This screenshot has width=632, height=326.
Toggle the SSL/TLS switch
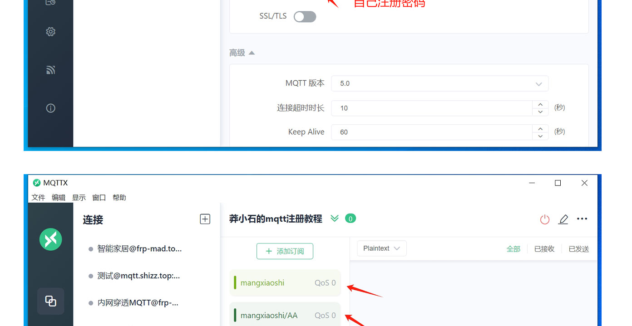304,16
